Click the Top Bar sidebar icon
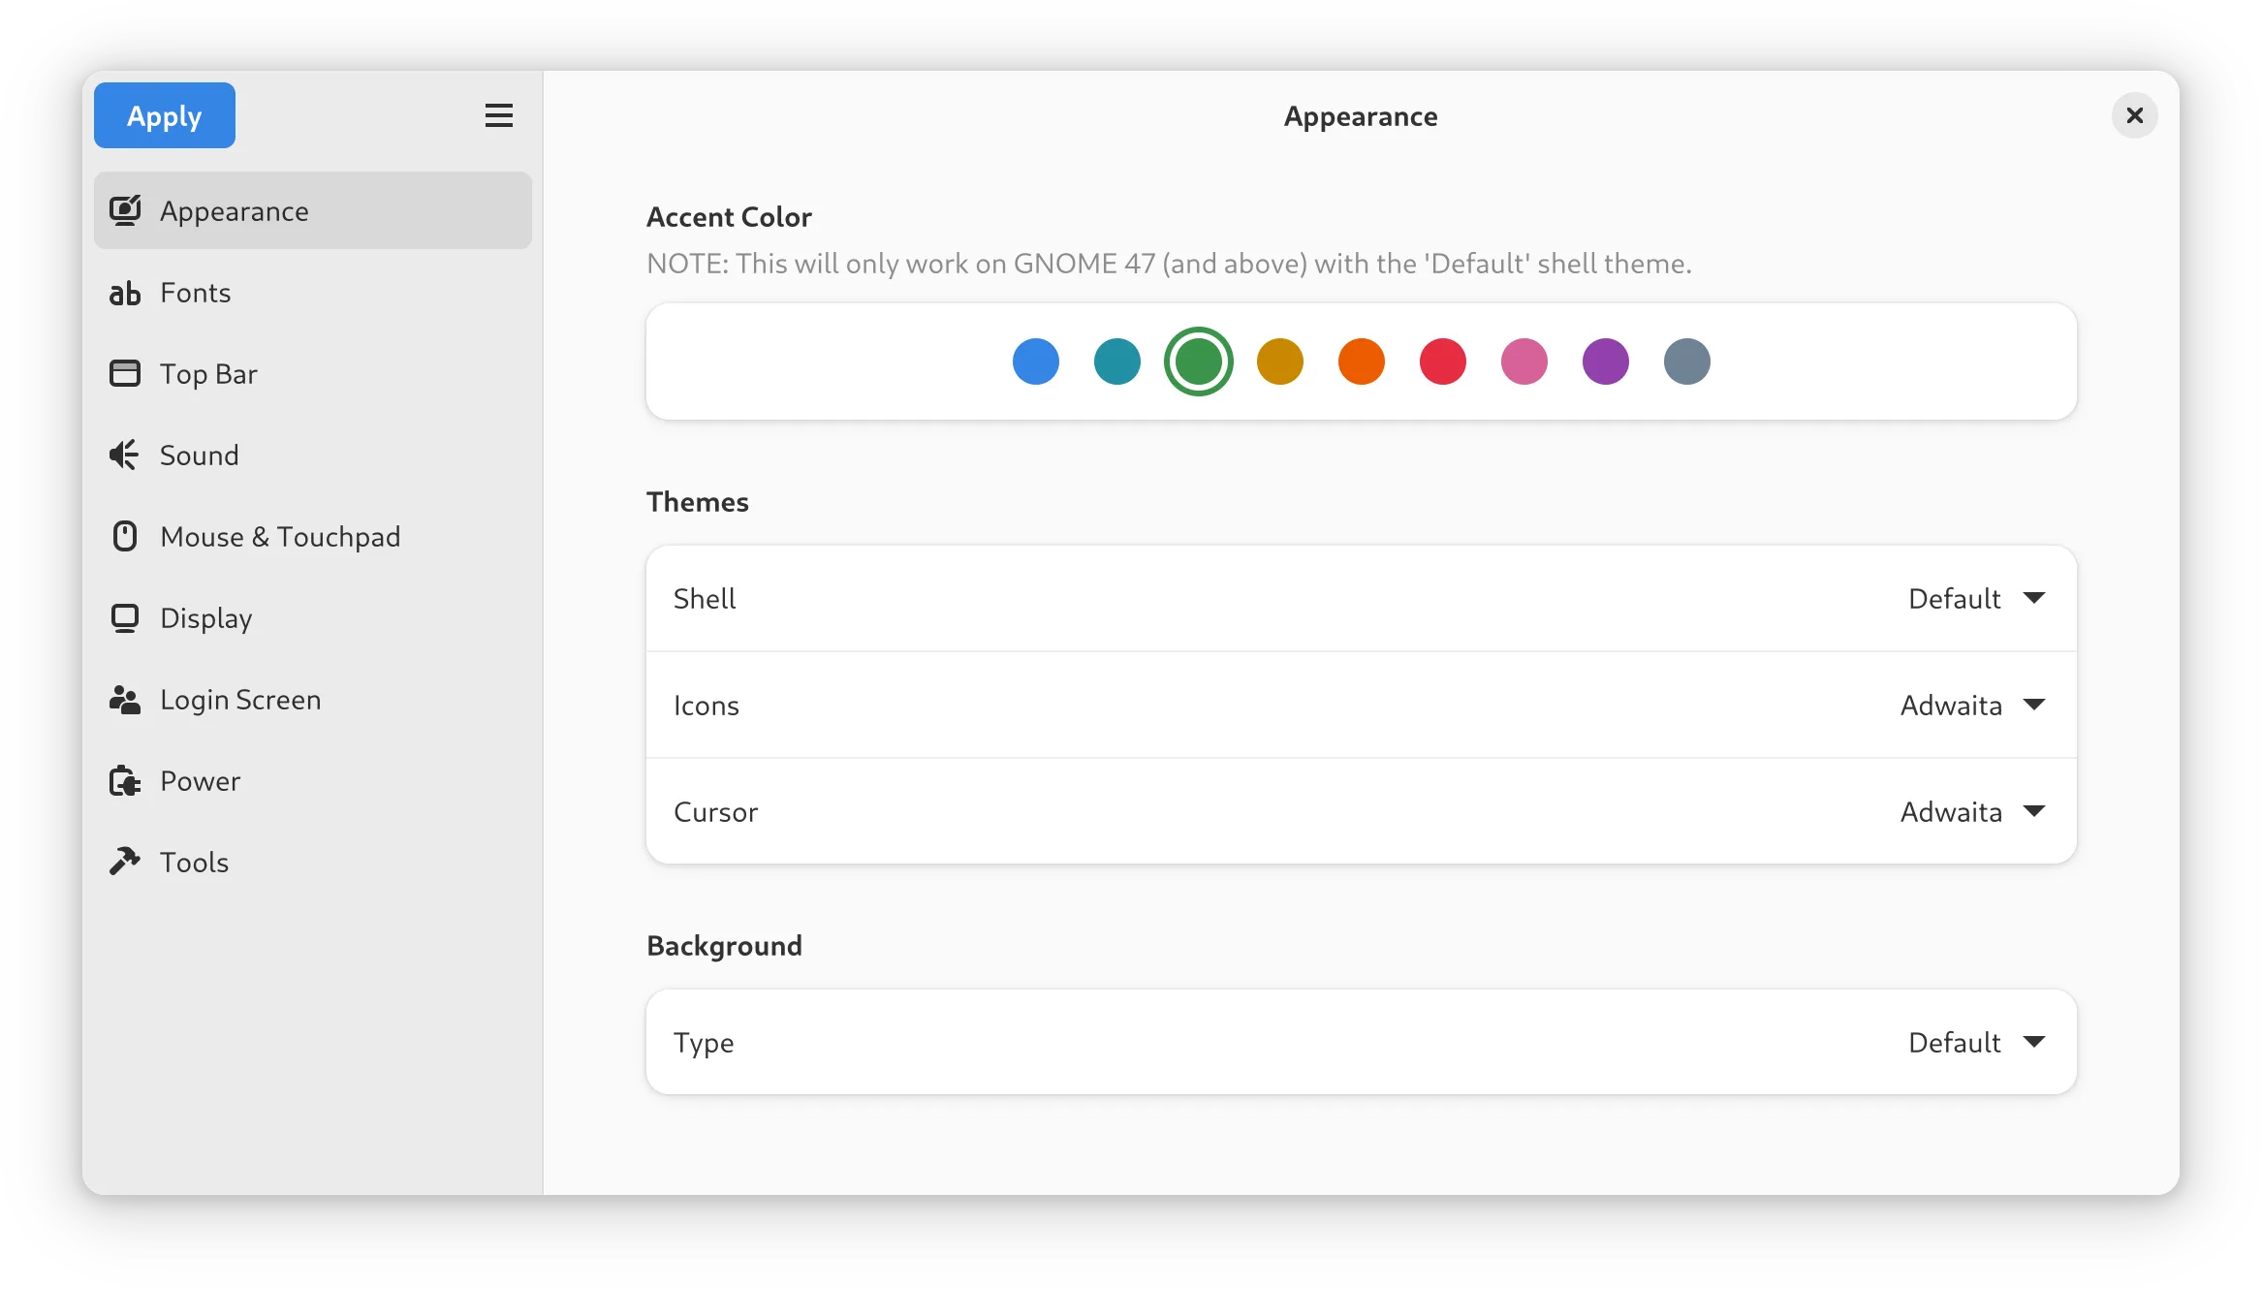Image resolution: width=2262 pixels, height=1289 pixels. point(125,374)
